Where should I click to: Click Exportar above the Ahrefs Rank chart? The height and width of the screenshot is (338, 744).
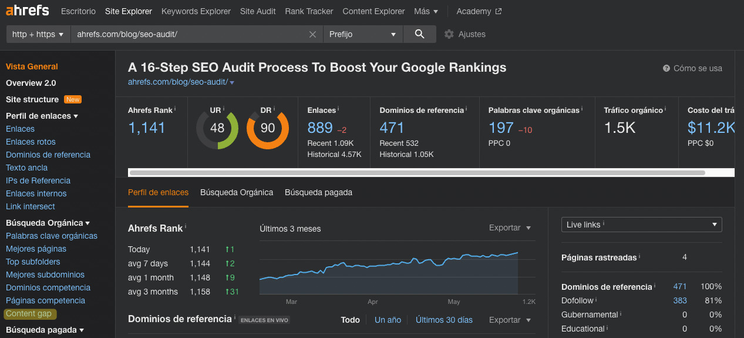tap(510, 227)
